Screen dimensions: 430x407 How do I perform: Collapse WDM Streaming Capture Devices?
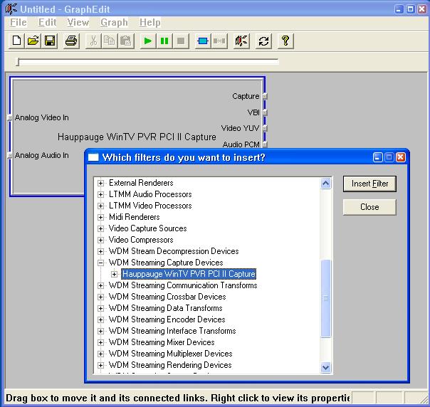100,263
